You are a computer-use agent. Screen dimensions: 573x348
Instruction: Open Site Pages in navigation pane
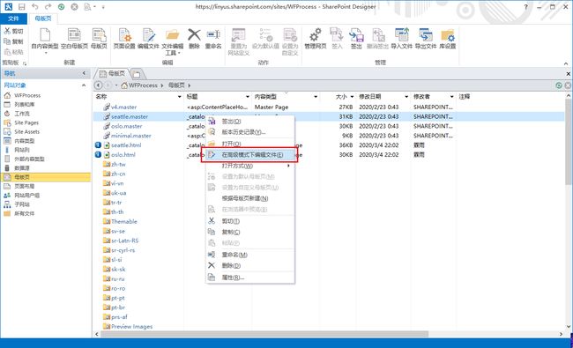point(26,122)
